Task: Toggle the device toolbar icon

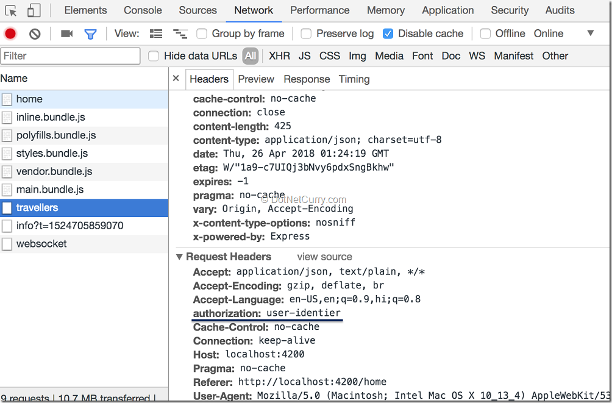Action: coord(34,10)
